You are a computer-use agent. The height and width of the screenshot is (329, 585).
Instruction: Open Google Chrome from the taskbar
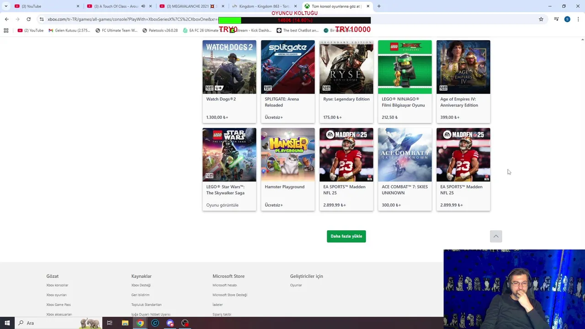[x=140, y=323]
